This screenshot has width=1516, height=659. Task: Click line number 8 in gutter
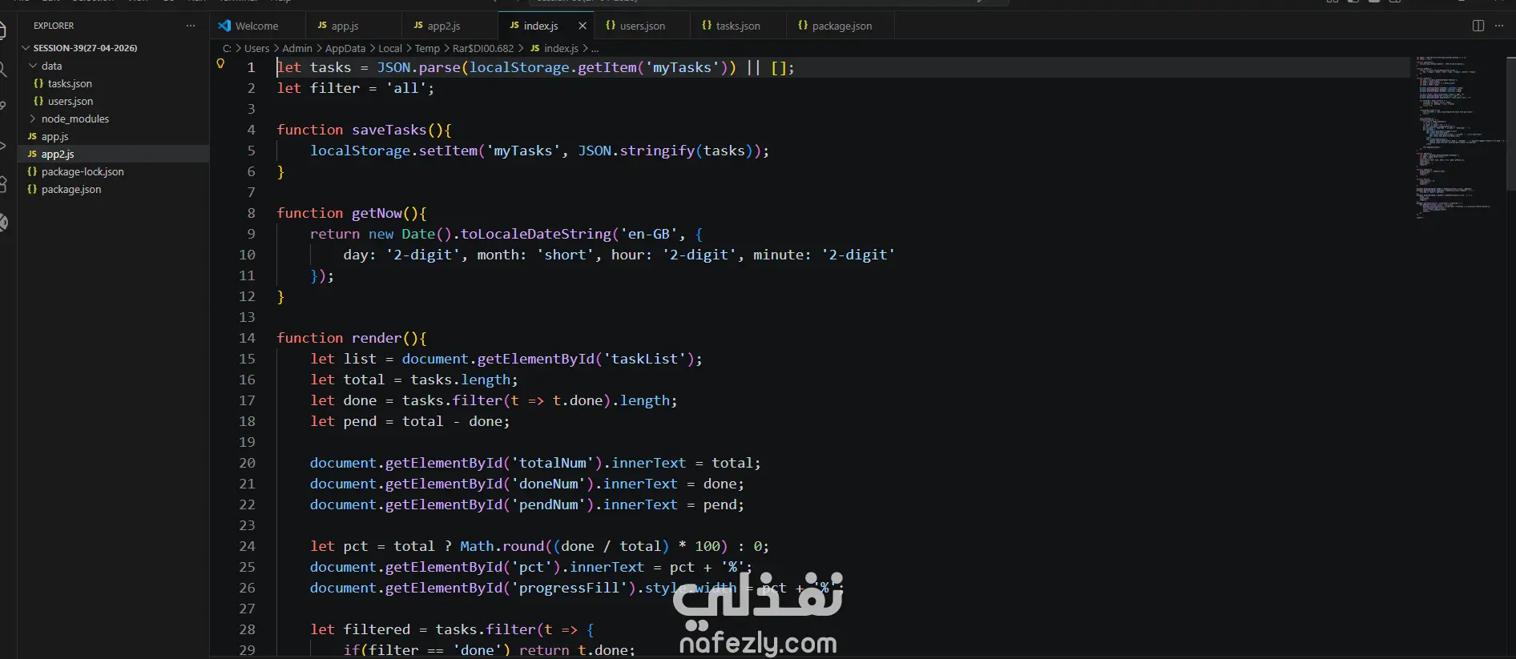pyautogui.click(x=251, y=213)
